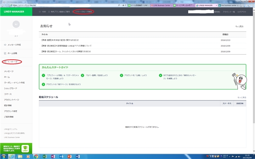This screenshot has height=159, width=255.
Task: Switch to the サービス申し込み完了 browser tab
Action: (184, 6)
